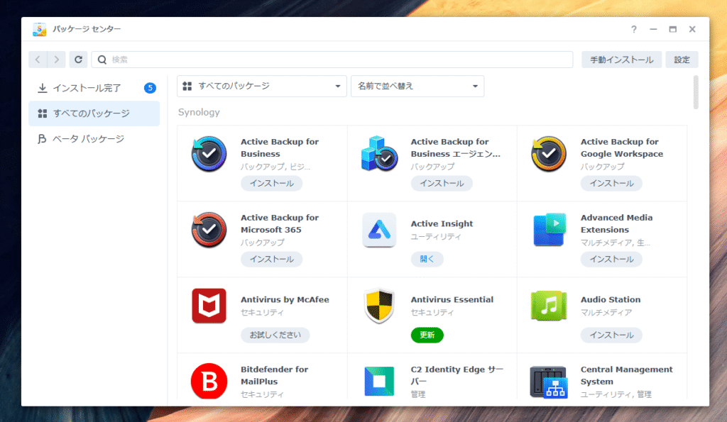Click お試しください for Antivirus by McAfee
This screenshot has width=727, height=422.
275,335
